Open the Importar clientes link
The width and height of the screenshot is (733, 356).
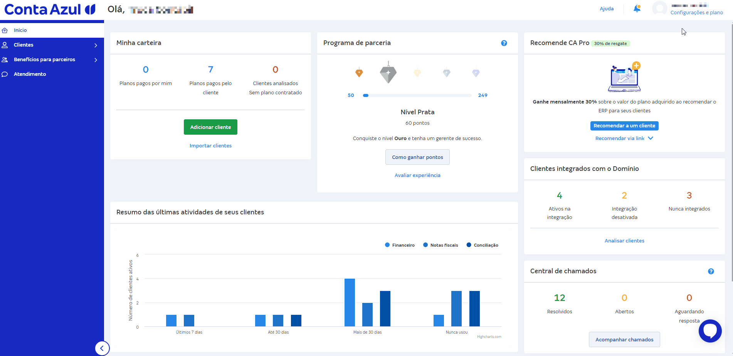(210, 145)
